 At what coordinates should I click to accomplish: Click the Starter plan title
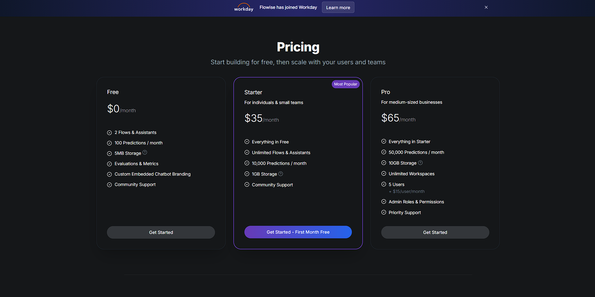click(253, 92)
